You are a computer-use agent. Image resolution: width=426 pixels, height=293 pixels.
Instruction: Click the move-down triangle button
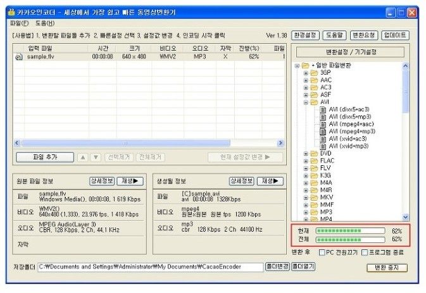coord(96,157)
